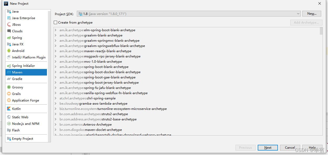Click the Node.js and NPM icon
Image resolution: width=328 pixels, height=155 pixels.
[9, 124]
